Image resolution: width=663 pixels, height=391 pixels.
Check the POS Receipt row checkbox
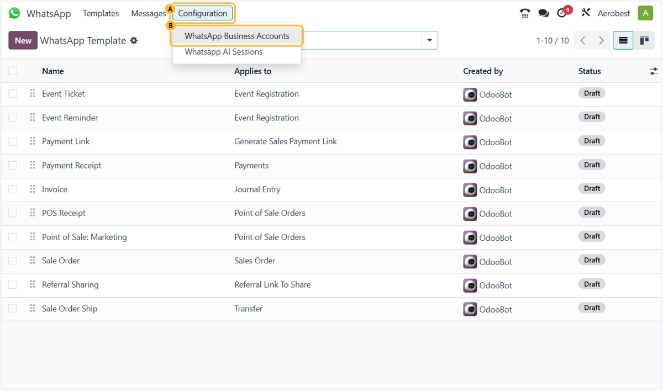[x=13, y=213]
